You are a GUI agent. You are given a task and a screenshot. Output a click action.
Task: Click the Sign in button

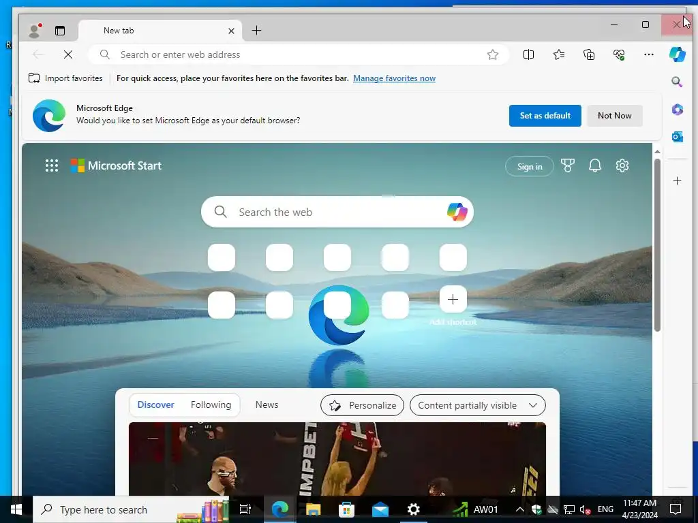tap(529, 166)
